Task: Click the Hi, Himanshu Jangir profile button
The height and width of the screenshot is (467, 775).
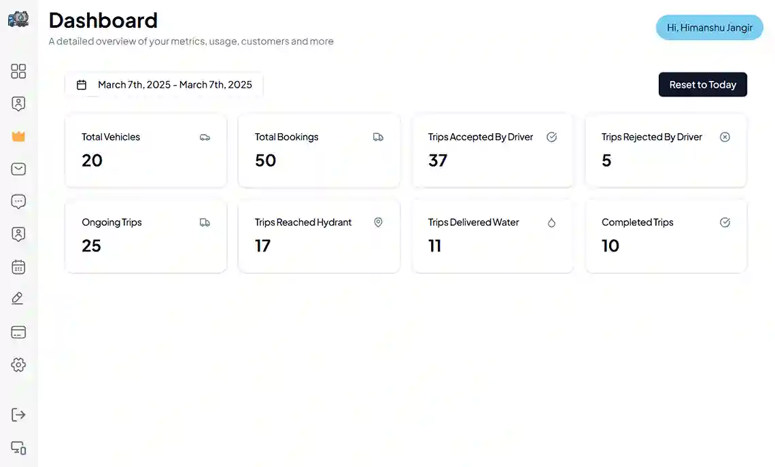Action: (709, 28)
